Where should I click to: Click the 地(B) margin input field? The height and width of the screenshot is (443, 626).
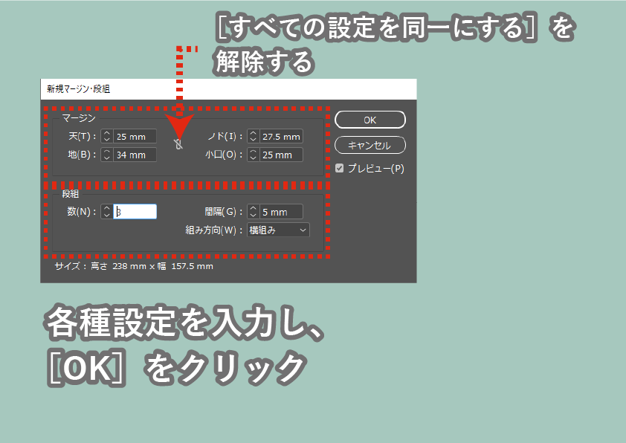(x=135, y=155)
